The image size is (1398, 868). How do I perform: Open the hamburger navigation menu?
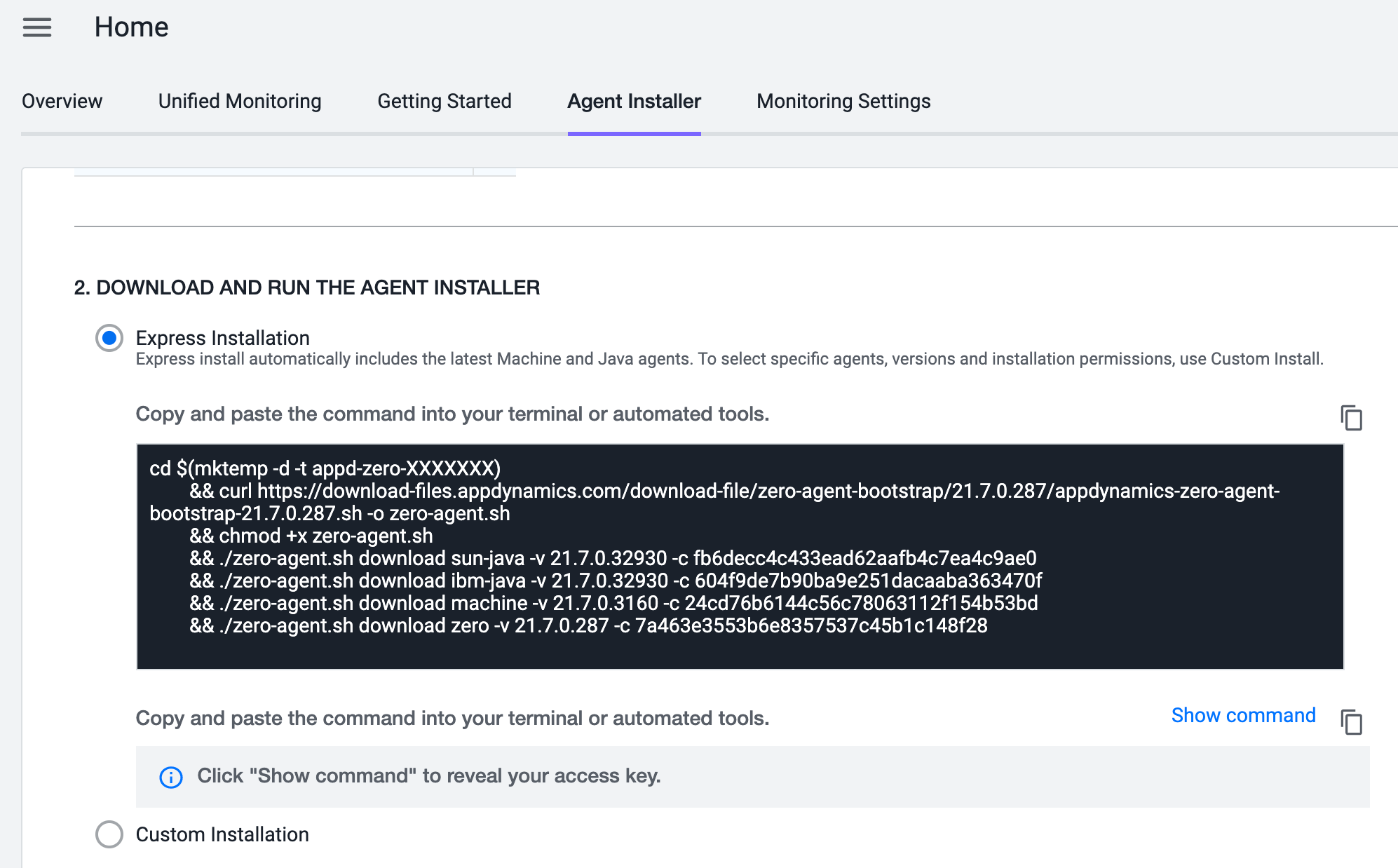click(x=37, y=27)
